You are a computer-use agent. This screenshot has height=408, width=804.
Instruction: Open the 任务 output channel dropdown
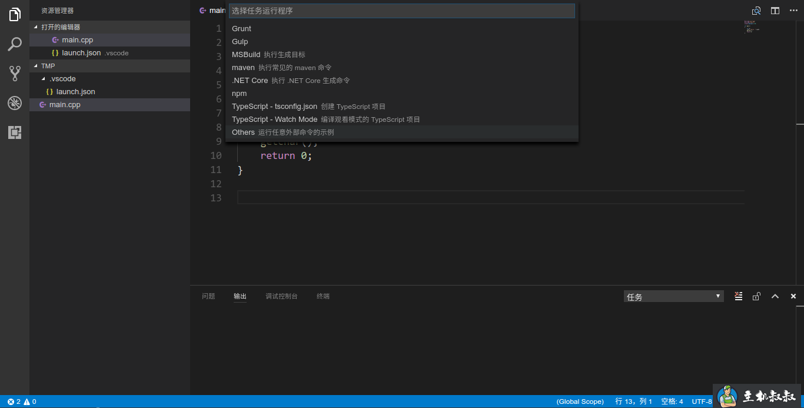[x=673, y=296]
